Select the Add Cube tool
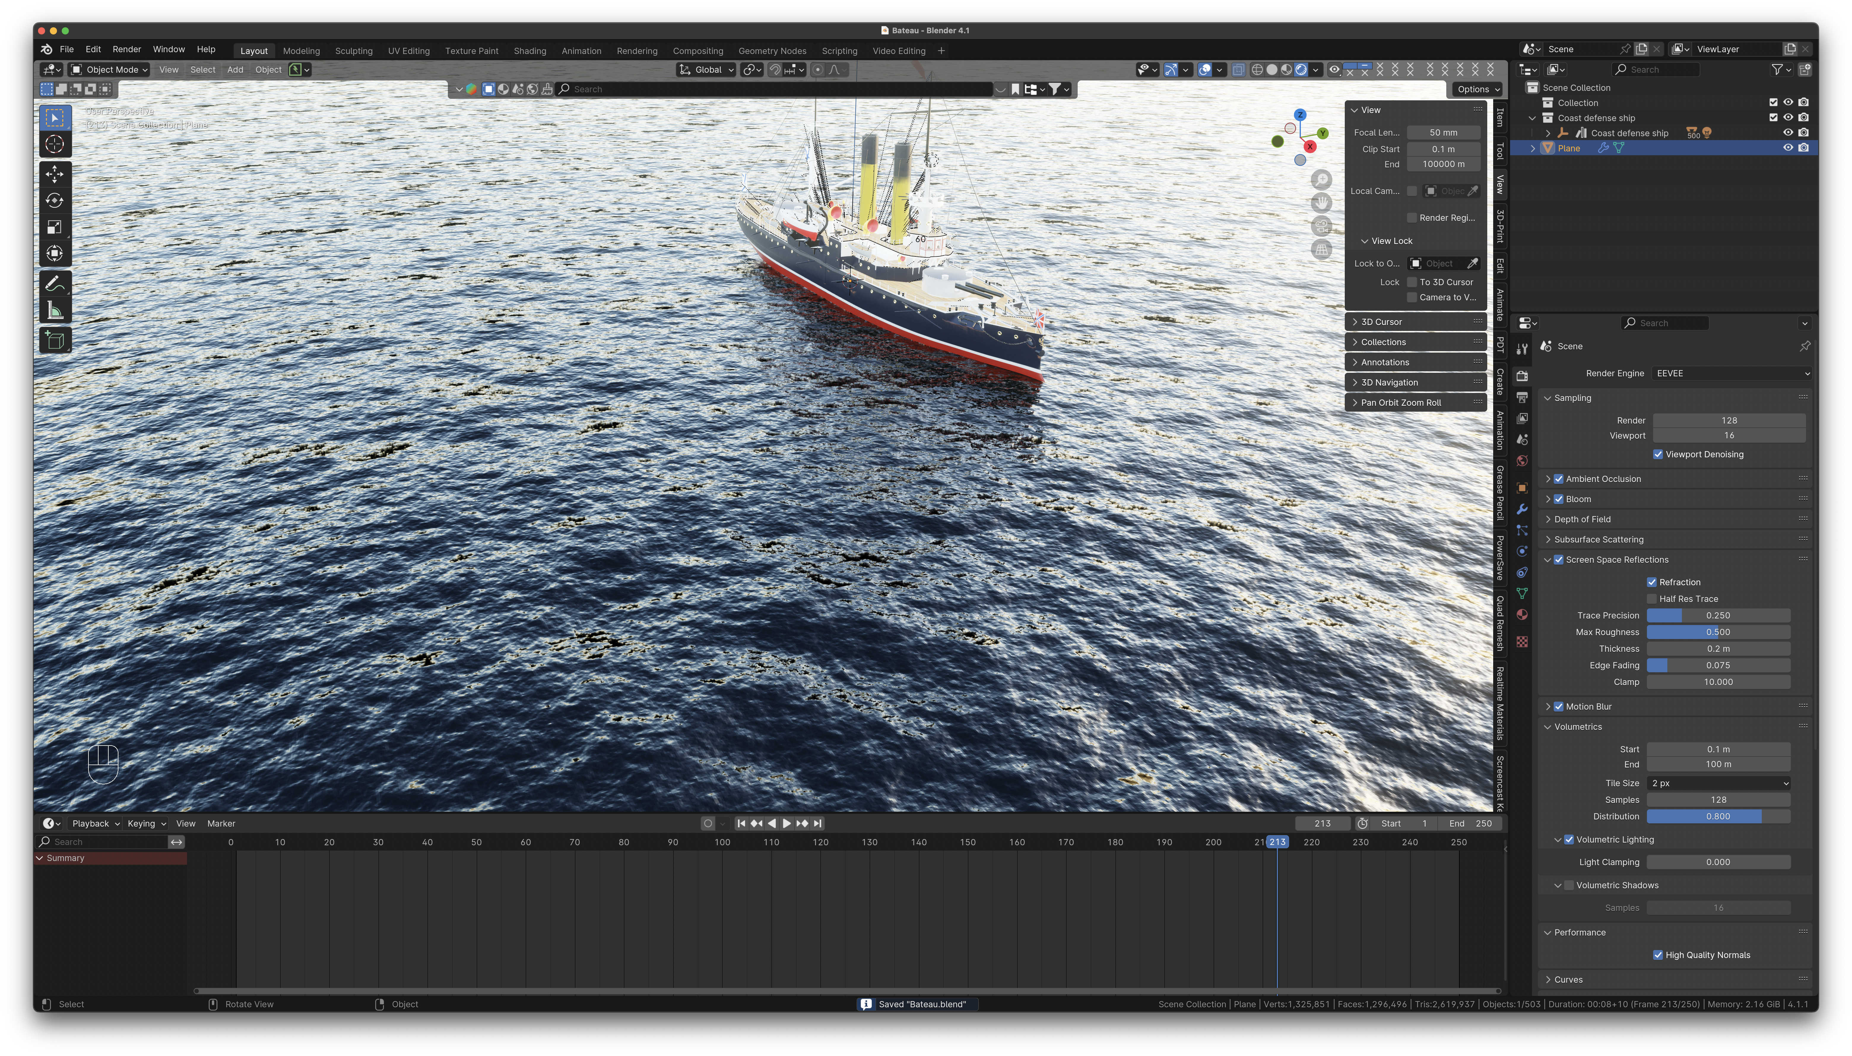The width and height of the screenshot is (1852, 1056). [55, 340]
